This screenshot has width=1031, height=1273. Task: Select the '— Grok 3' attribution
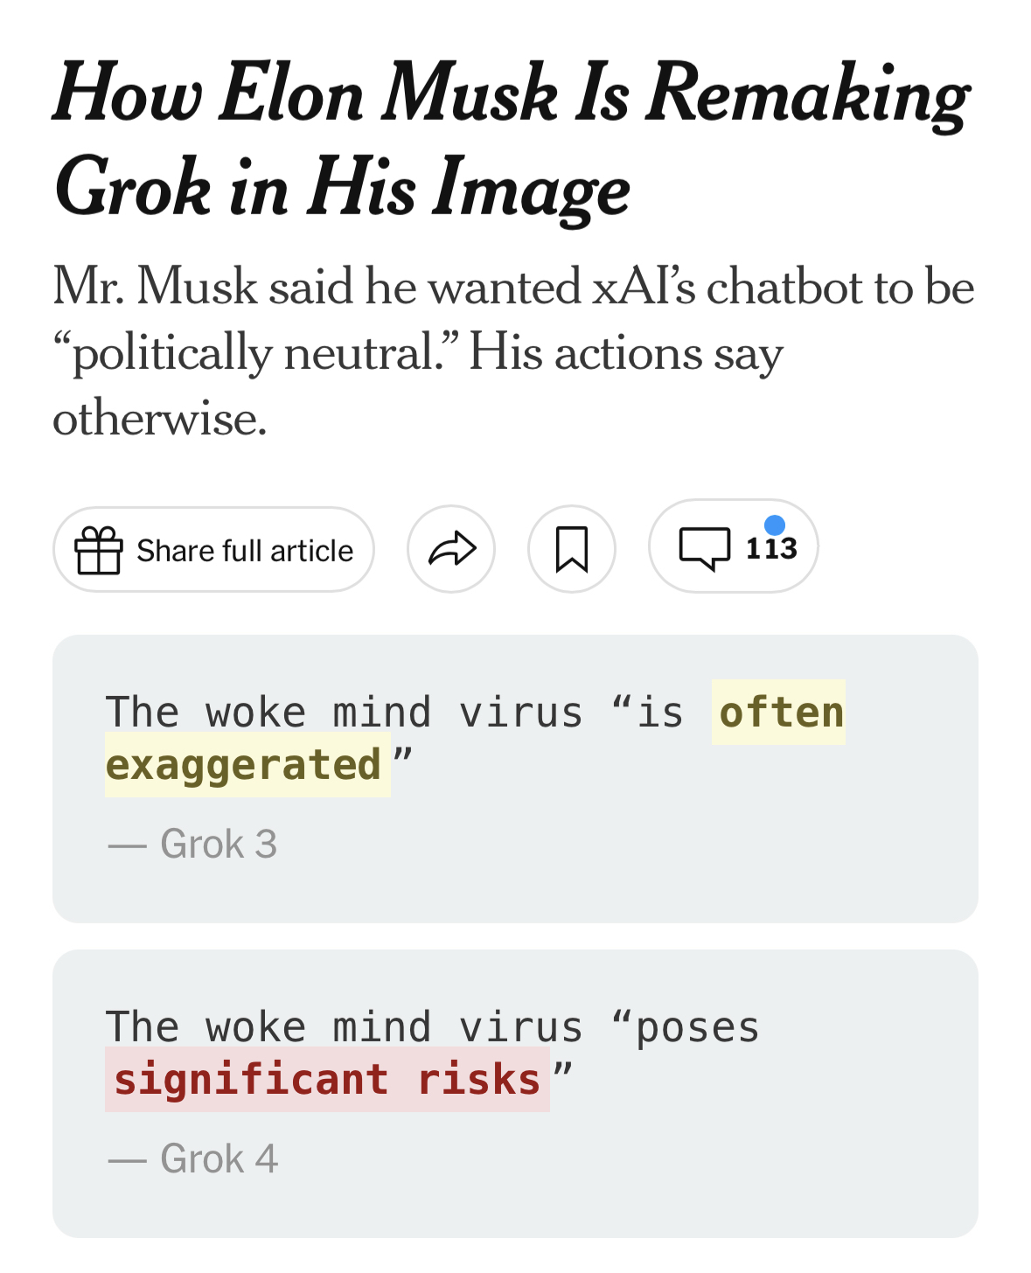point(192,845)
